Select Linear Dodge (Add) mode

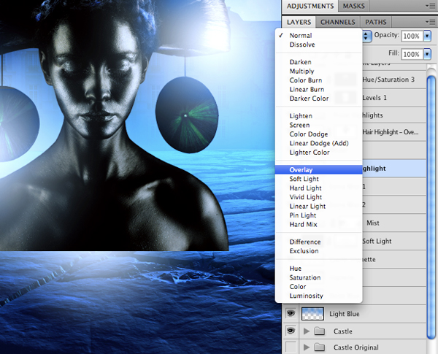(318, 143)
